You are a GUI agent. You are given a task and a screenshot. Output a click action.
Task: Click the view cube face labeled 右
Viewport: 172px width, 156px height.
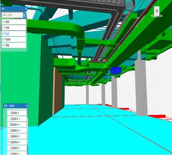coord(157,11)
